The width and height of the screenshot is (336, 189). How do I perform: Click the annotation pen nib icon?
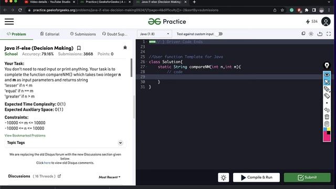tap(327, 65)
